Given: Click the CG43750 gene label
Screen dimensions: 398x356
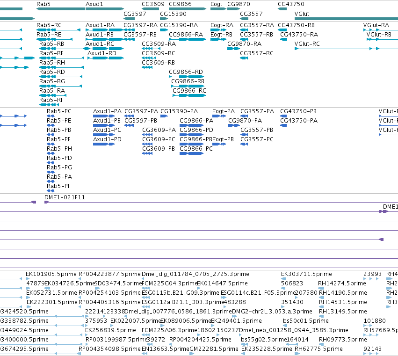Looking at the screenshot, I should click(x=291, y=4).
